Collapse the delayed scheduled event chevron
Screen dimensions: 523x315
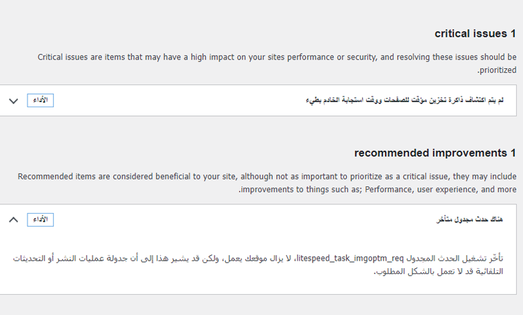(x=13, y=220)
